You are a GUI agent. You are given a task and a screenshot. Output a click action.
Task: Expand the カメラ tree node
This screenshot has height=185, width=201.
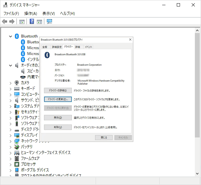coord(11,83)
